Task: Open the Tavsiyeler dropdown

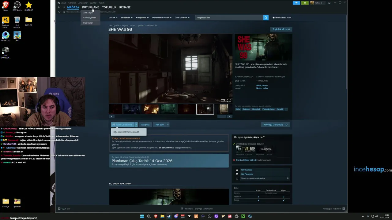Action: pos(127,18)
